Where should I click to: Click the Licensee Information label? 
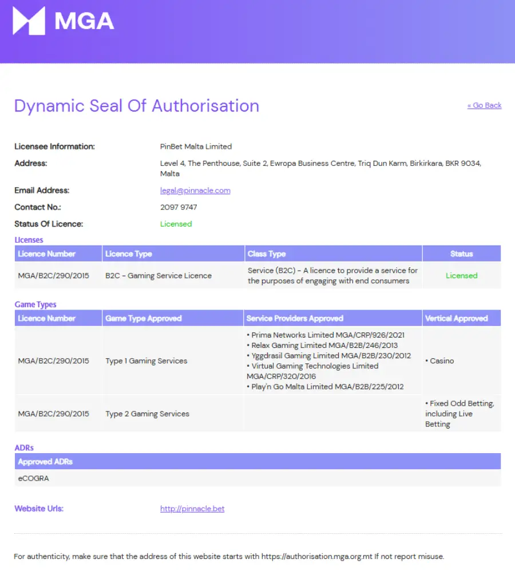click(x=55, y=146)
